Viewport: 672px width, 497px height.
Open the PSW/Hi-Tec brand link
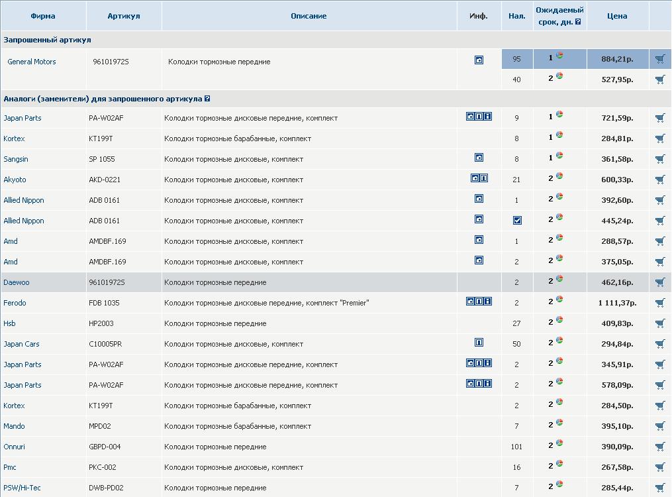22,488
